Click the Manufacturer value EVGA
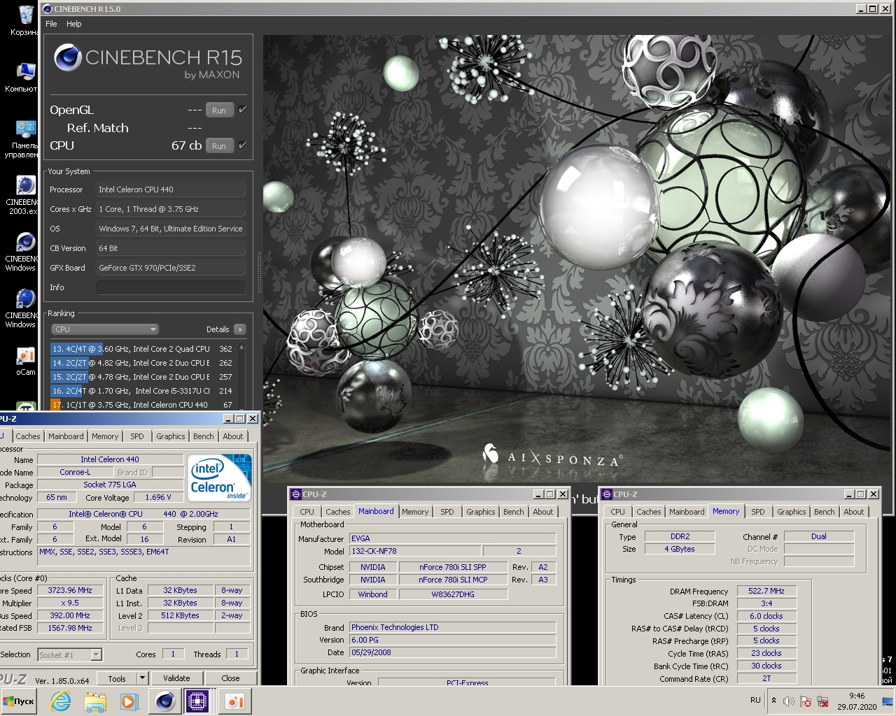 (x=452, y=538)
